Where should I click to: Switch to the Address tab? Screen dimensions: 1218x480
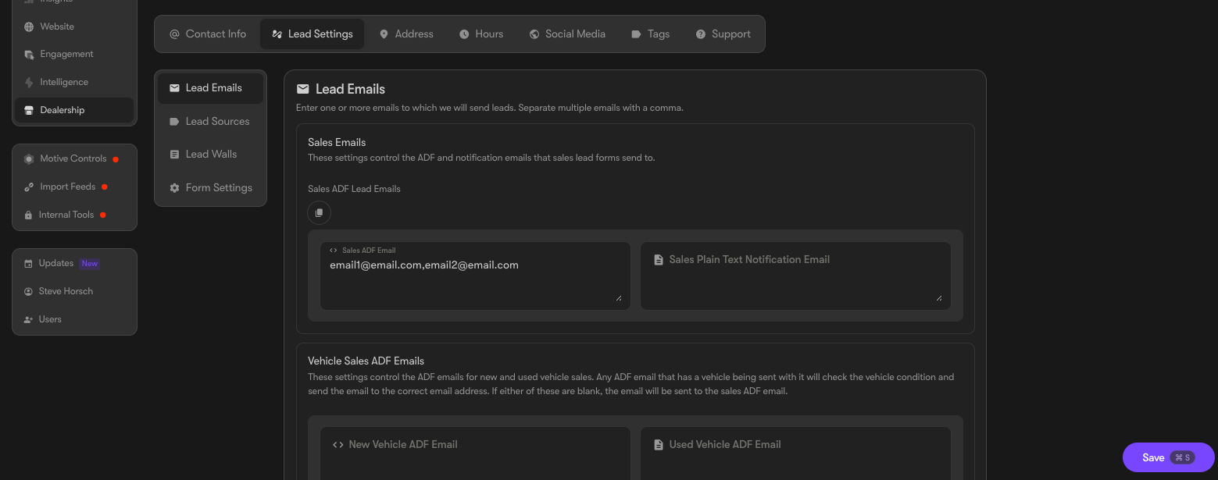406,34
